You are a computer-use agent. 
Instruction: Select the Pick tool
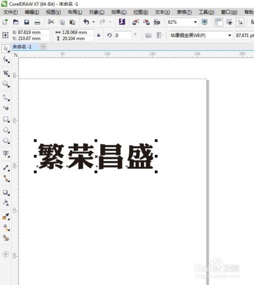click(6, 49)
